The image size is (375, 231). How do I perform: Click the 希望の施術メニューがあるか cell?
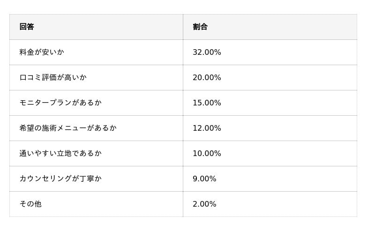(x=68, y=128)
